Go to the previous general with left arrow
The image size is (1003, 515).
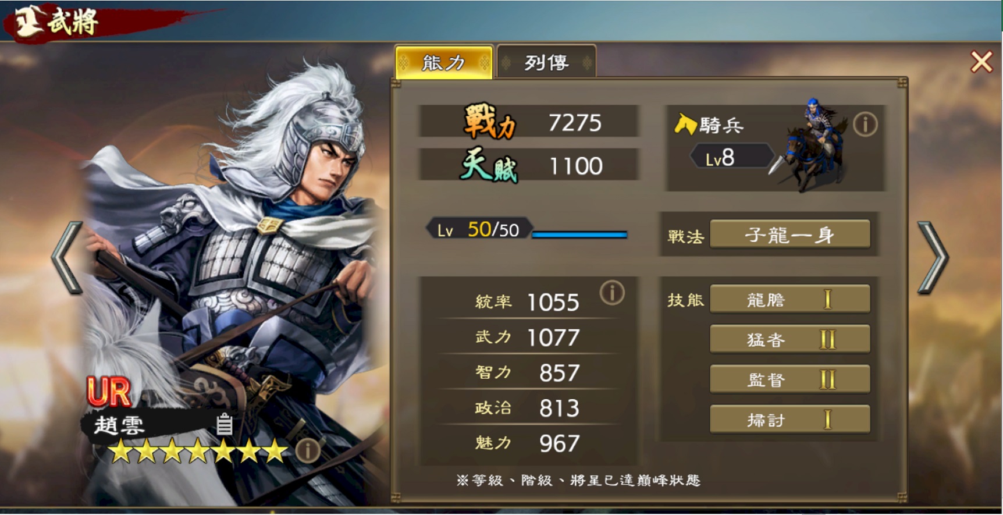coord(67,257)
